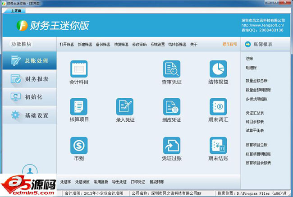Open the 查审凭证 icon
Viewport: 293px width, 197px height.
pyautogui.click(x=172, y=69)
